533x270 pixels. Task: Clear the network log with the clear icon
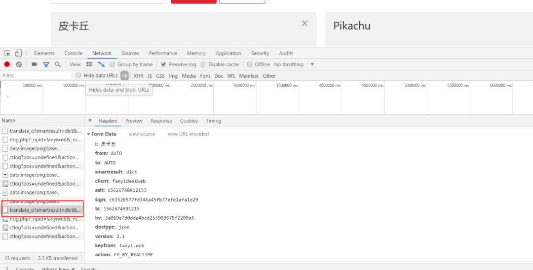pyautogui.click(x=19, y=64)
